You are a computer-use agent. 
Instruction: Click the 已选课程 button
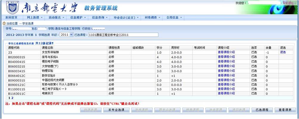click(x=262, y=110)
